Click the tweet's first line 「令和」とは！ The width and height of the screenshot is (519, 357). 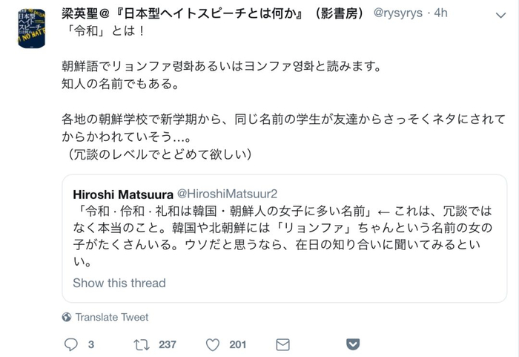click(99, 33)
